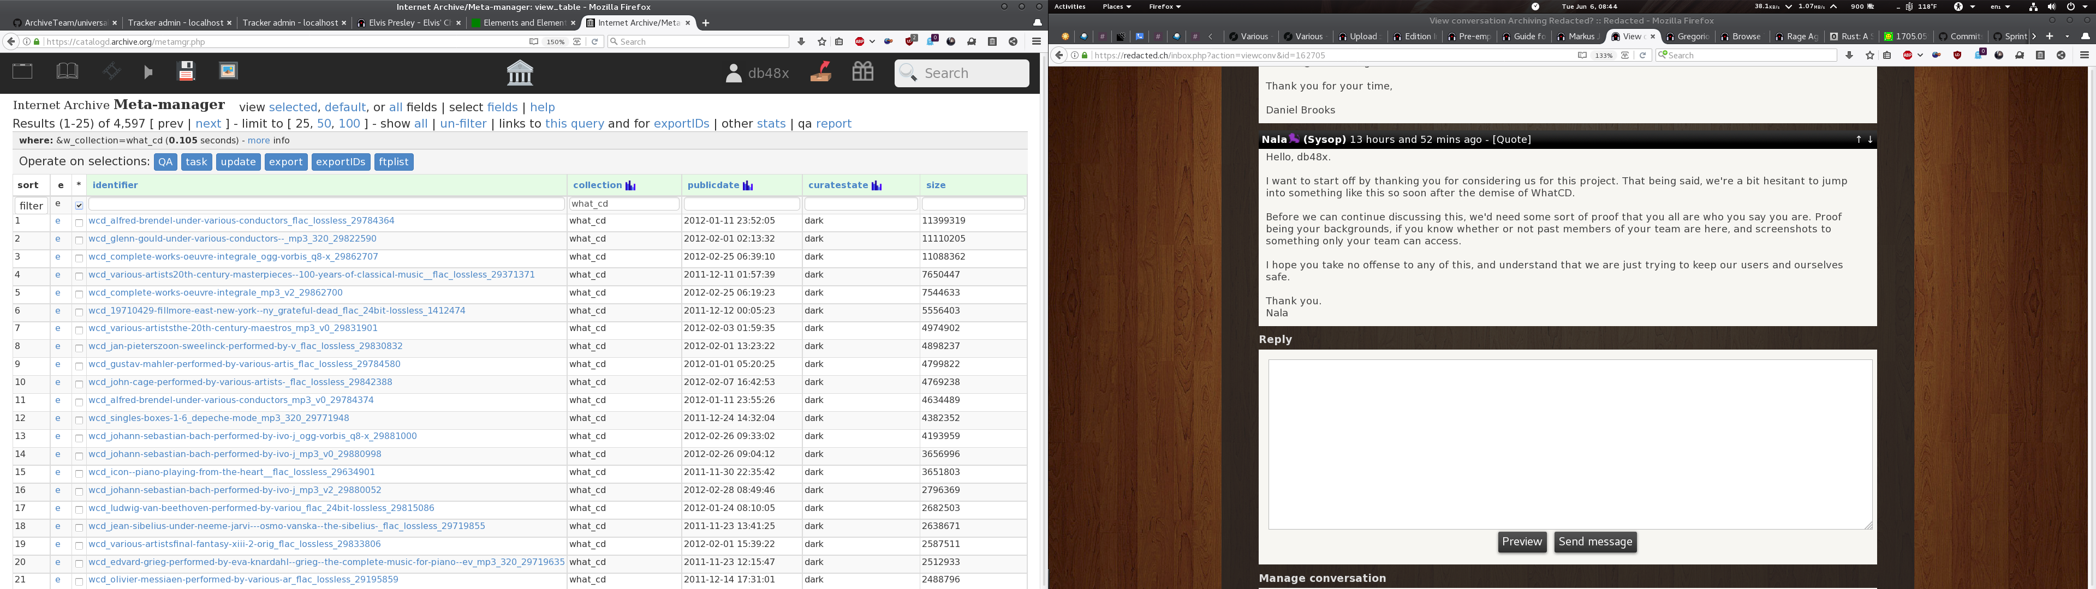Open the un-filter link
The image size is (2096, 589).
coord(463,124)
